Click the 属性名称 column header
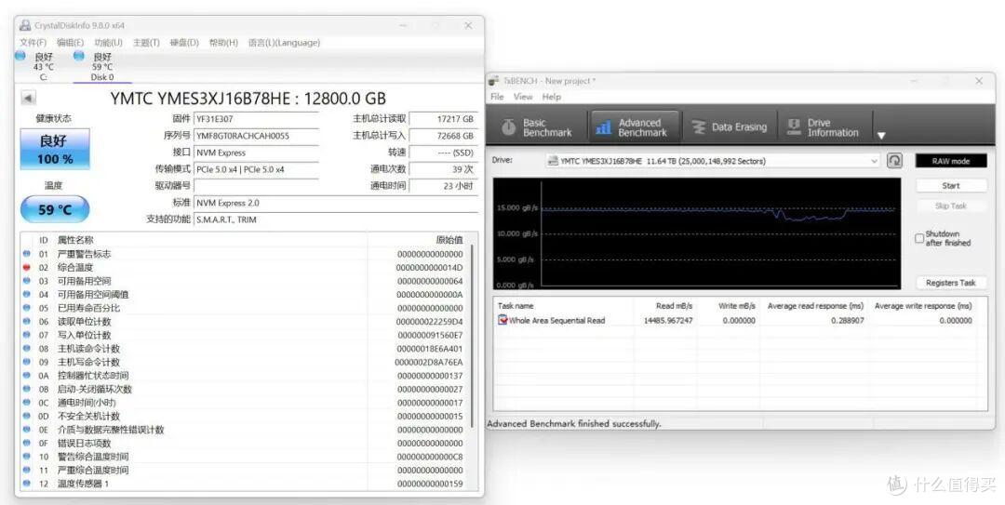The width and height of the screenshot is (1005, 505). pos(75,240)
